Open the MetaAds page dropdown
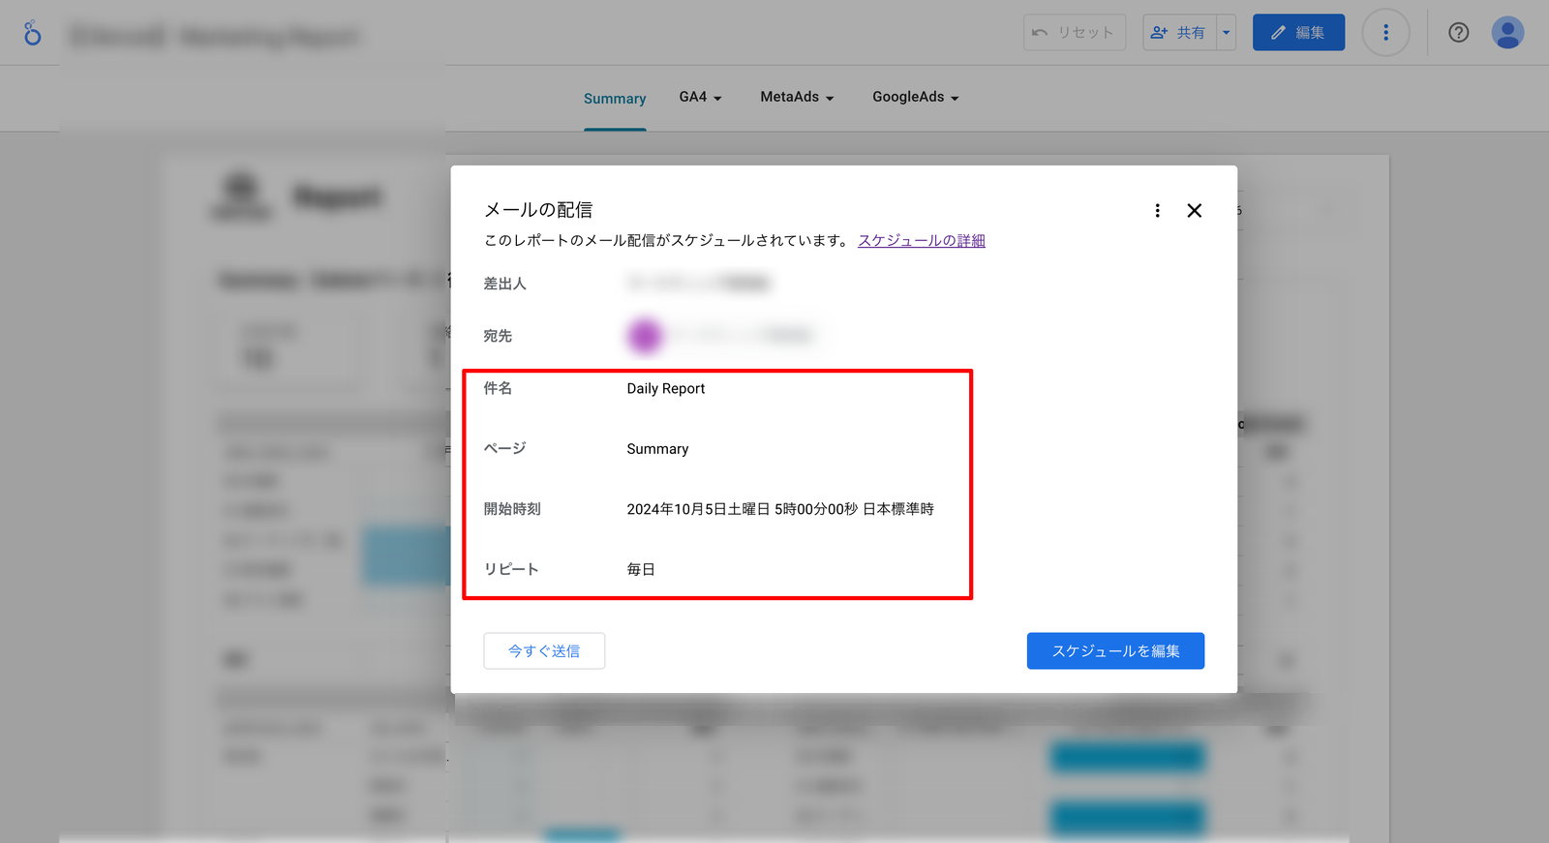Viewport: 1549px width, 843px height. [797, 97]
